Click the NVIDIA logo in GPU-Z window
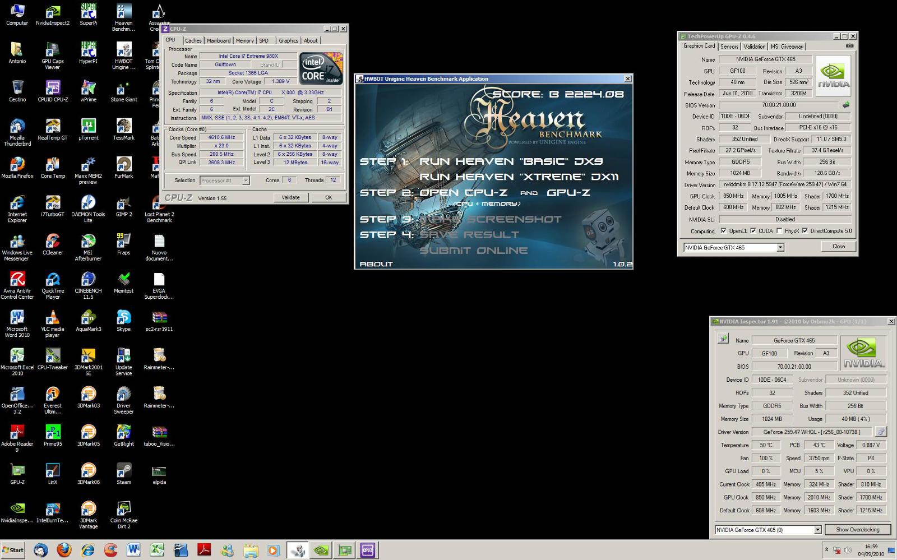Viewport: 897px width, 560px height. [833, 75]
